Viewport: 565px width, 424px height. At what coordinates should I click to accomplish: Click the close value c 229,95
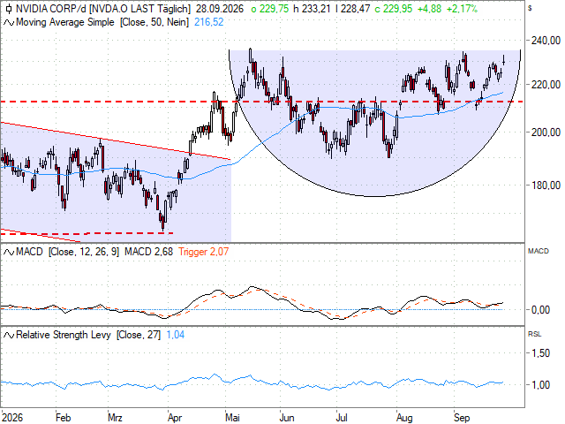pos(394,9)
